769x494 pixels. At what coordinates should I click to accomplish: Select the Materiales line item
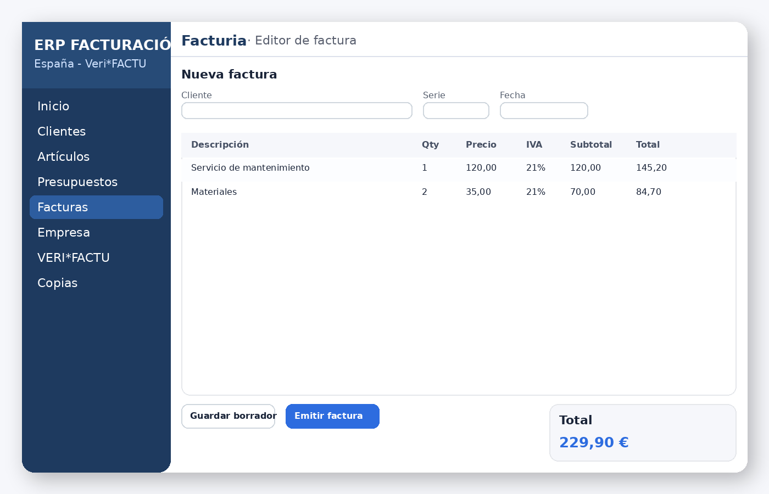214,192
